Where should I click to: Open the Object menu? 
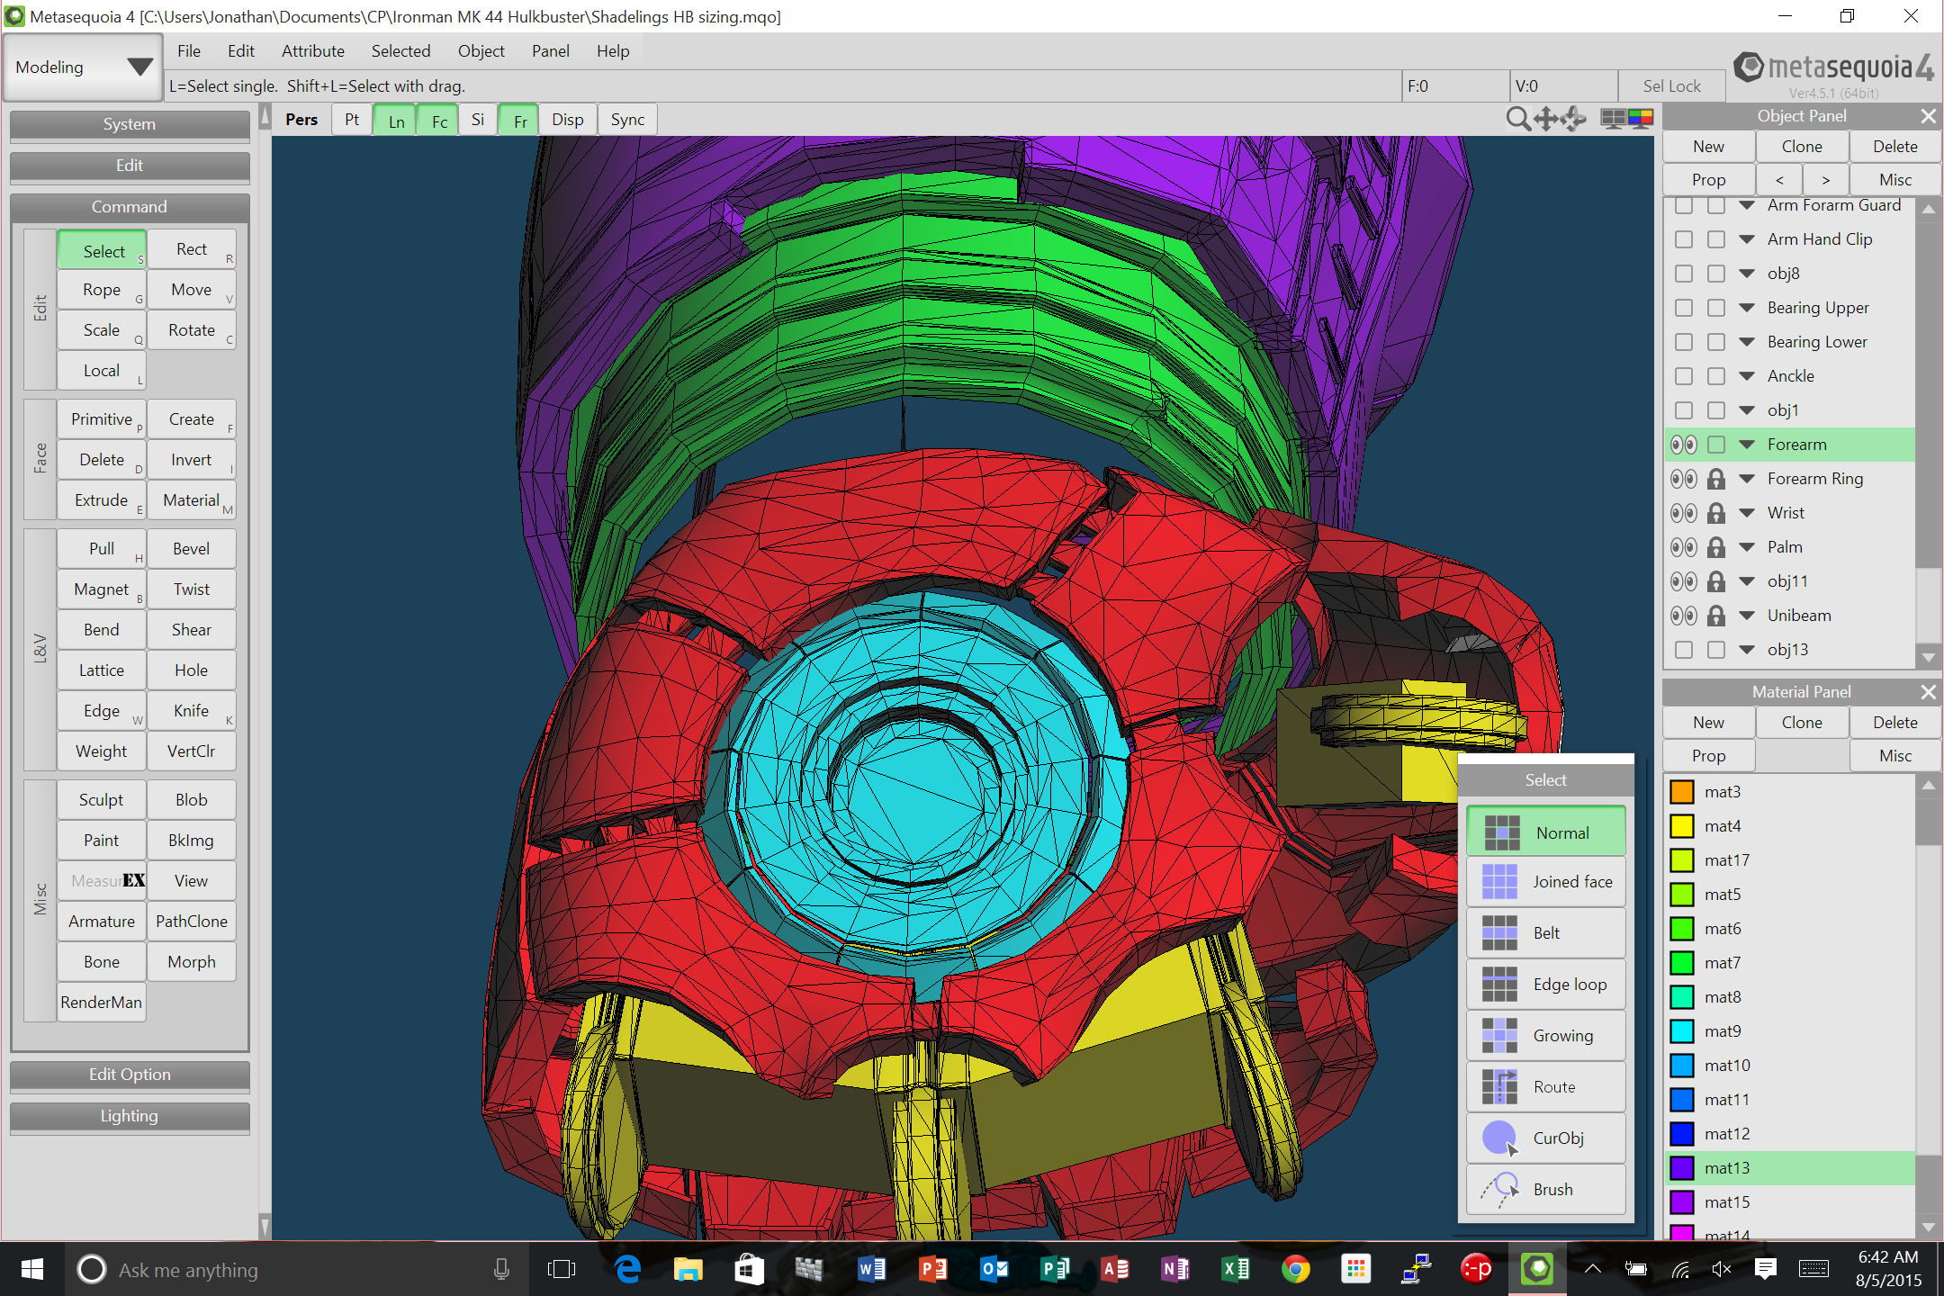pyautogui.click(x=481, y=51)
